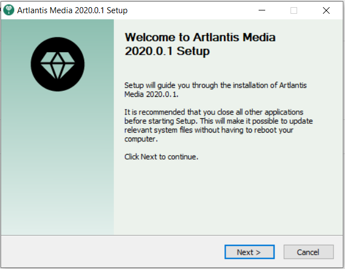This screenshot has width=345, height=269.
Task: Cancel the Artlantis Media setup
Action: coord(309,252)
